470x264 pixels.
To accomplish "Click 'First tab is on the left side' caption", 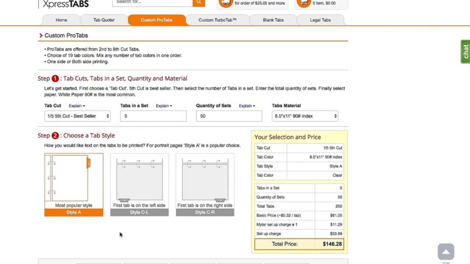I will coord(139,206).
